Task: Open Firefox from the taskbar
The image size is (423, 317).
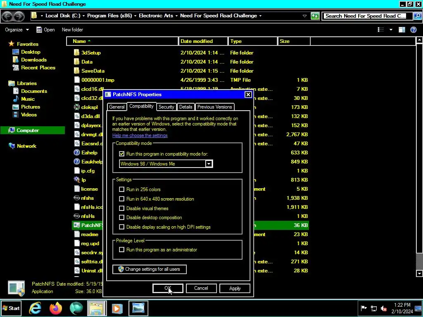Action: 56,308
